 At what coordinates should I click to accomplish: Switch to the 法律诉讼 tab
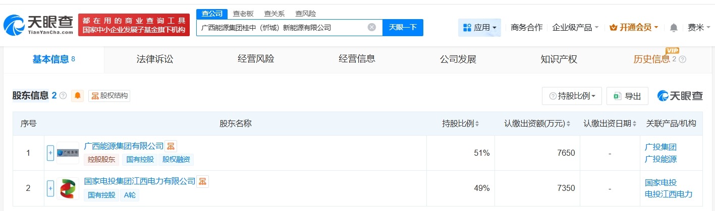click(x=155, y=59)
